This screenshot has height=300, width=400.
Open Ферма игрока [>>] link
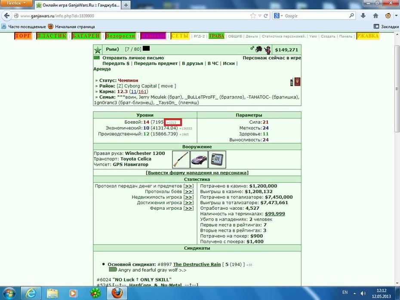188,208
